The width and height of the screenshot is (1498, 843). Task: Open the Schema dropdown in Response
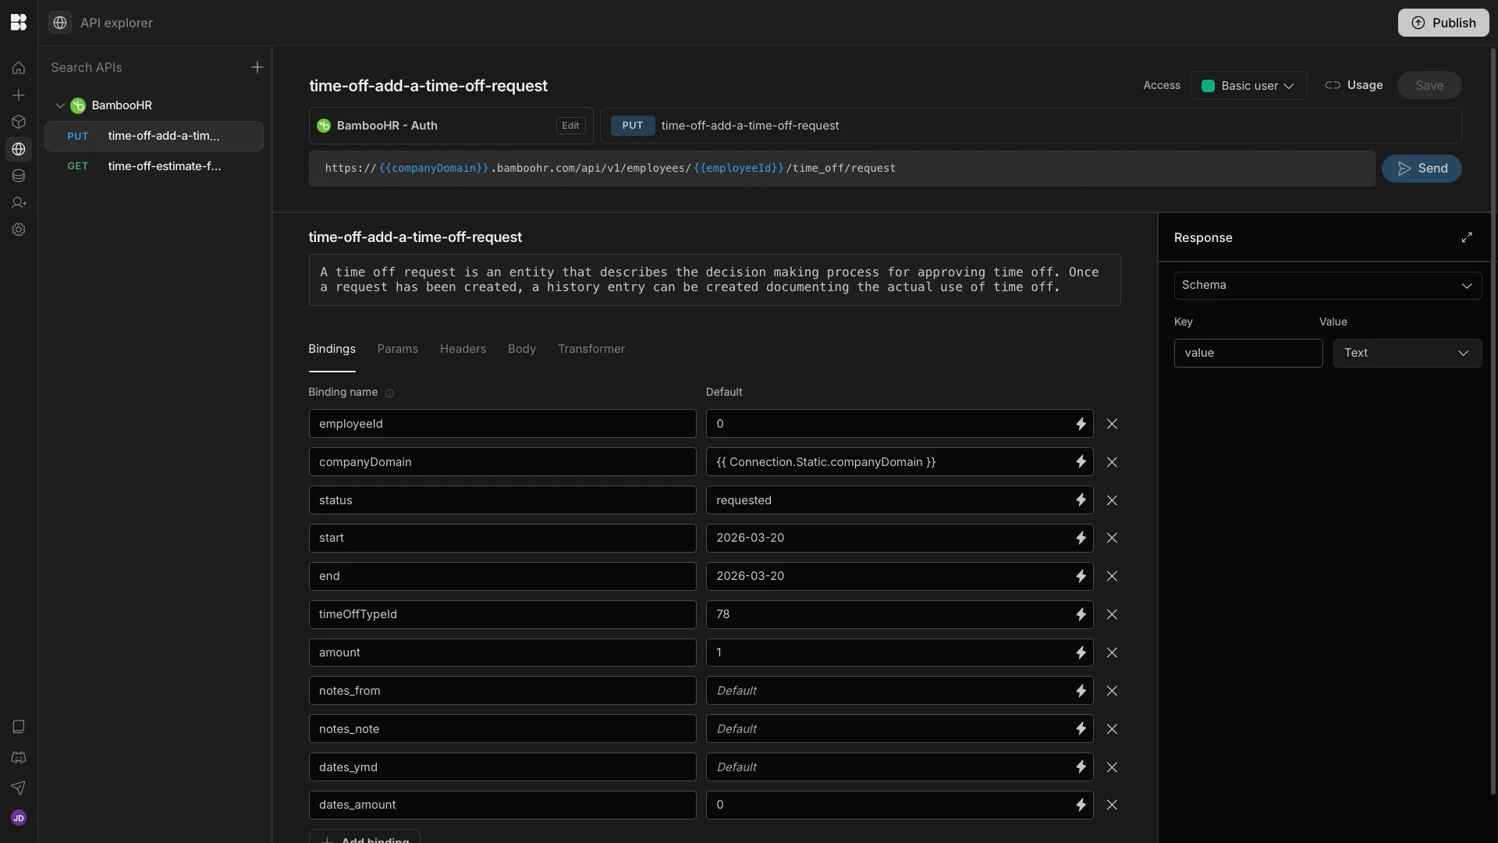[1327, 286]
